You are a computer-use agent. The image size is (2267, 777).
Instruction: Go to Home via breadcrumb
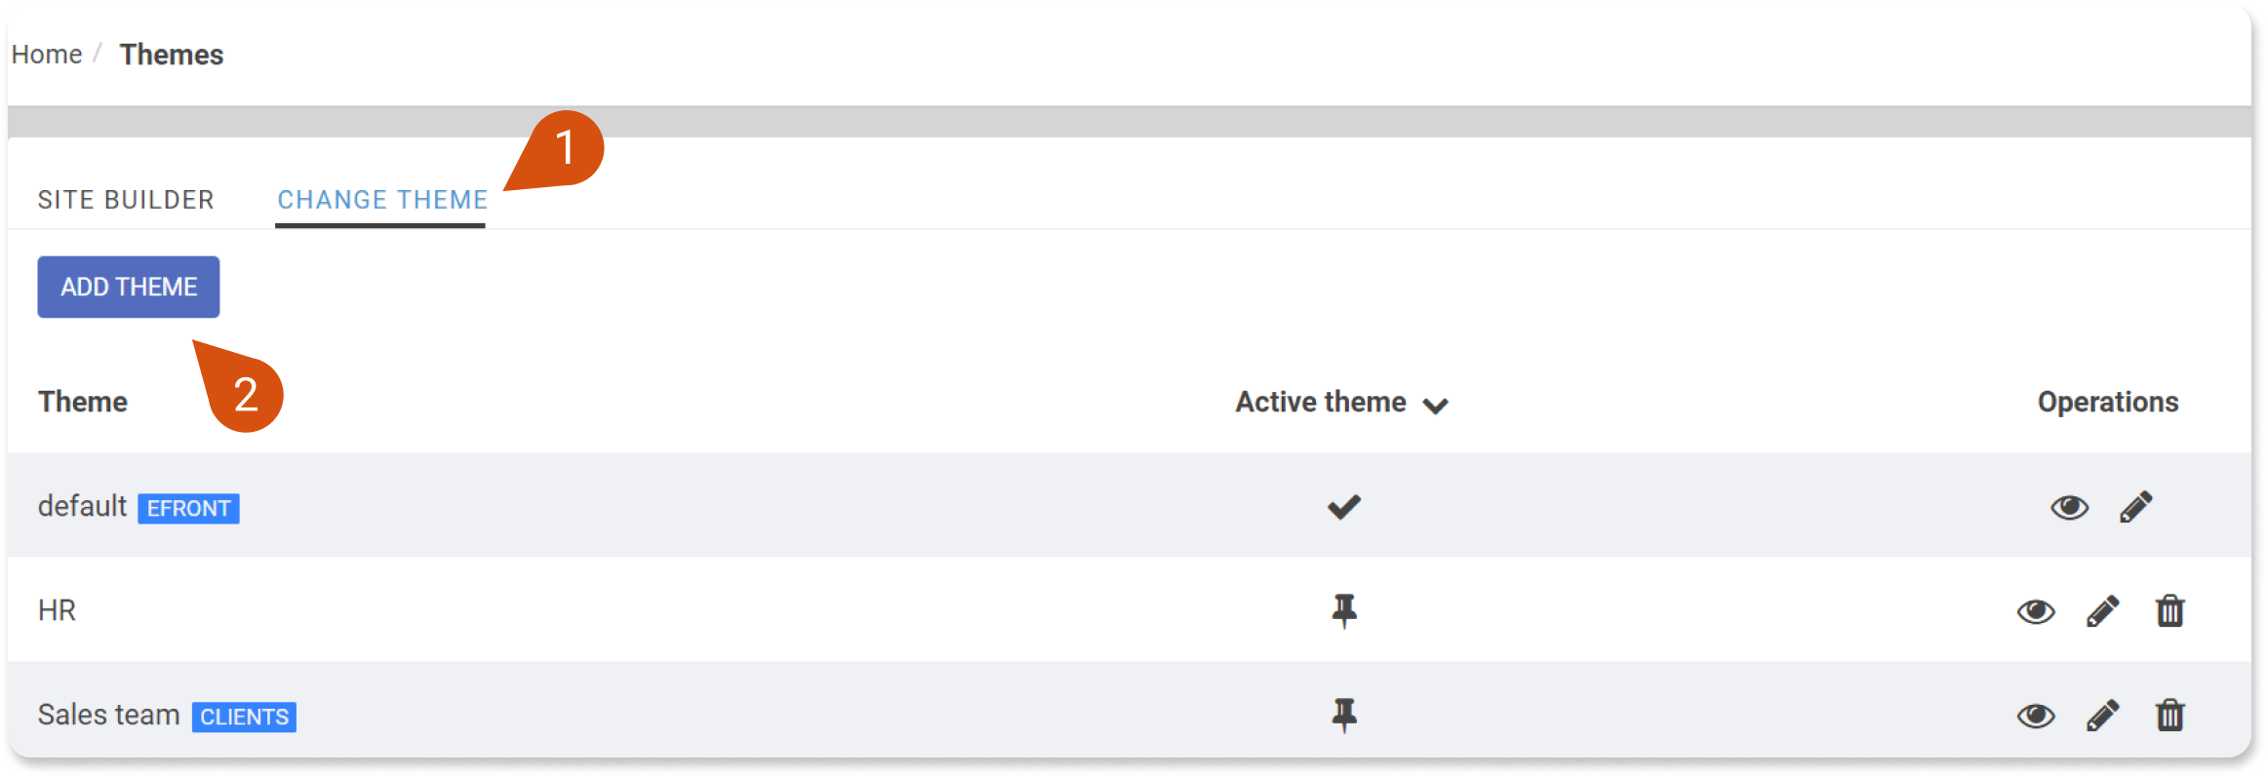(47, 55)
